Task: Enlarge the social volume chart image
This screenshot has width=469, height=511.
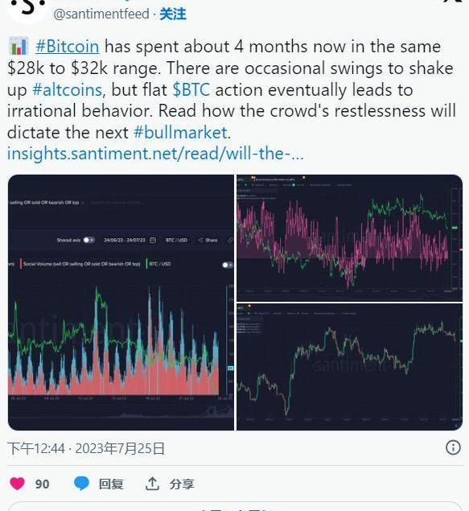Action: (121, 303)
